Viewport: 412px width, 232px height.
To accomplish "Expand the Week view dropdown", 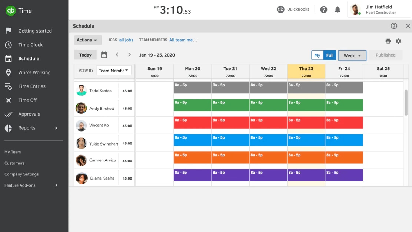I will [352, 55].
